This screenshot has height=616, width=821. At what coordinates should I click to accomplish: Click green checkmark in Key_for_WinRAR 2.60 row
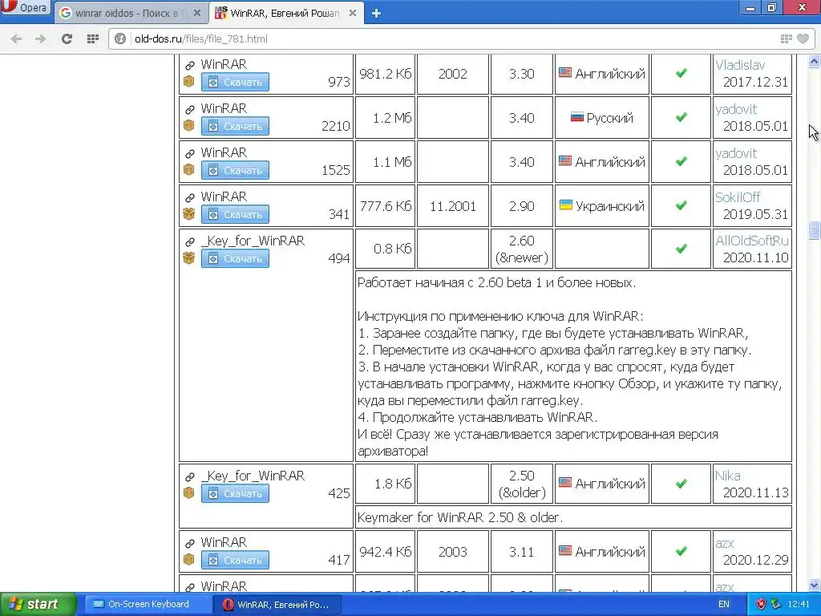point(681,249)
